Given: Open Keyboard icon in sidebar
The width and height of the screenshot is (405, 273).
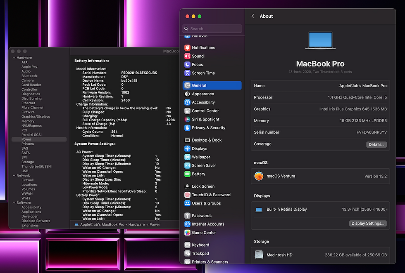Looking at the screenshot, I should pyautogui.click(x=187, y=245).
